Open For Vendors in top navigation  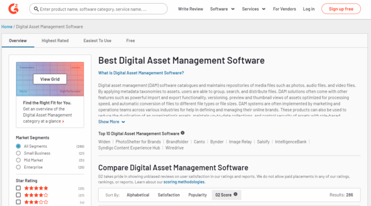(285, 9)
